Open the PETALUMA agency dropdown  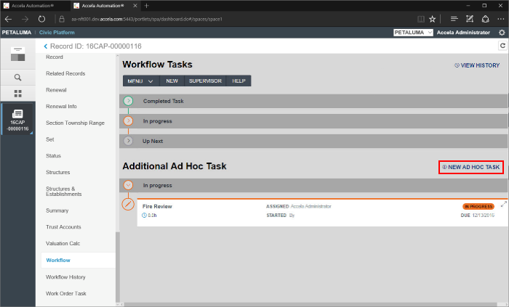click(x=413, y=33)
